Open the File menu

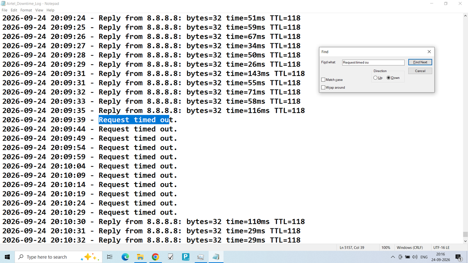coord(4,10)
